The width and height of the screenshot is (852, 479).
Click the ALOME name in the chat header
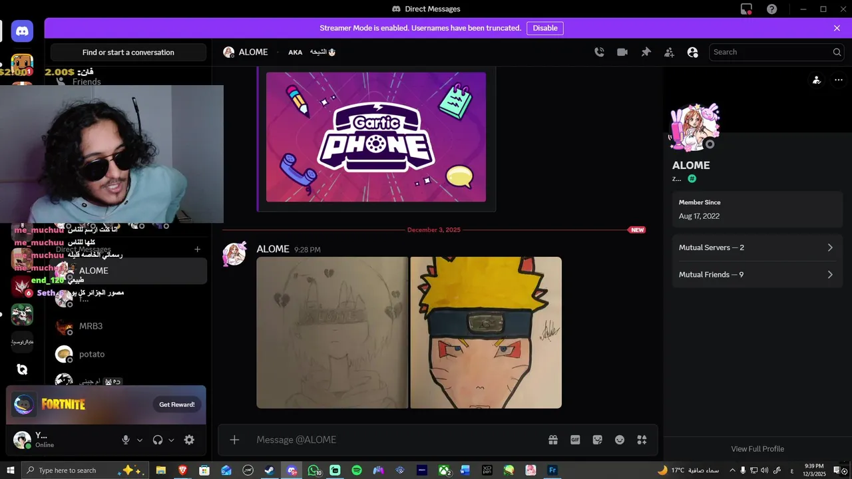(254, 52)
